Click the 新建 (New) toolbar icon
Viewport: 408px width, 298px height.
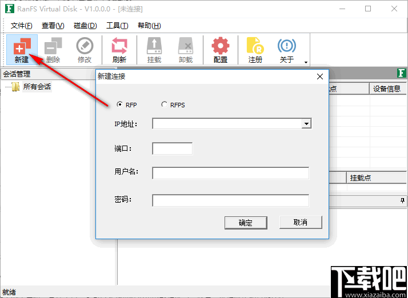[22, 50]
